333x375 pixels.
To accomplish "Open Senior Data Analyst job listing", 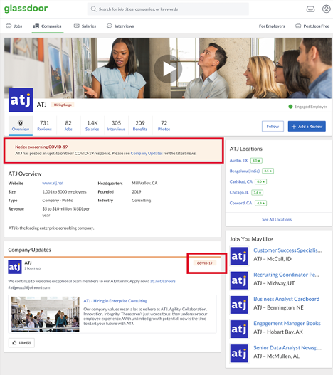I will click(287, 348).
